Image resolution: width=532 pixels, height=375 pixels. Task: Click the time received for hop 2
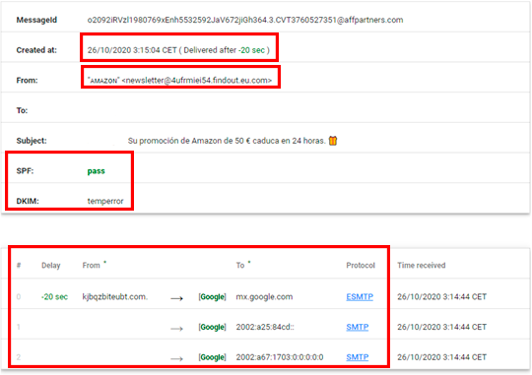(x=441, y=357)
